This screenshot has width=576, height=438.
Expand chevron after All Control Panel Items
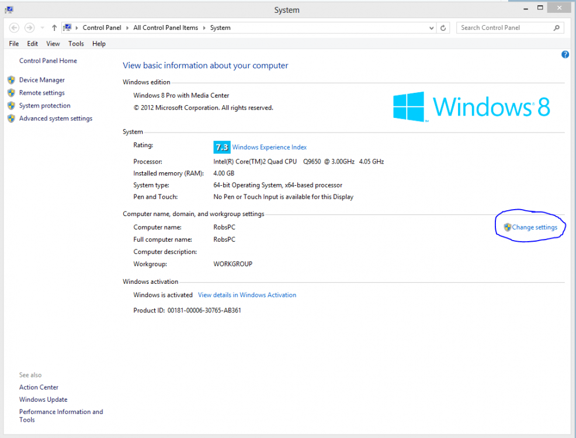204,28
